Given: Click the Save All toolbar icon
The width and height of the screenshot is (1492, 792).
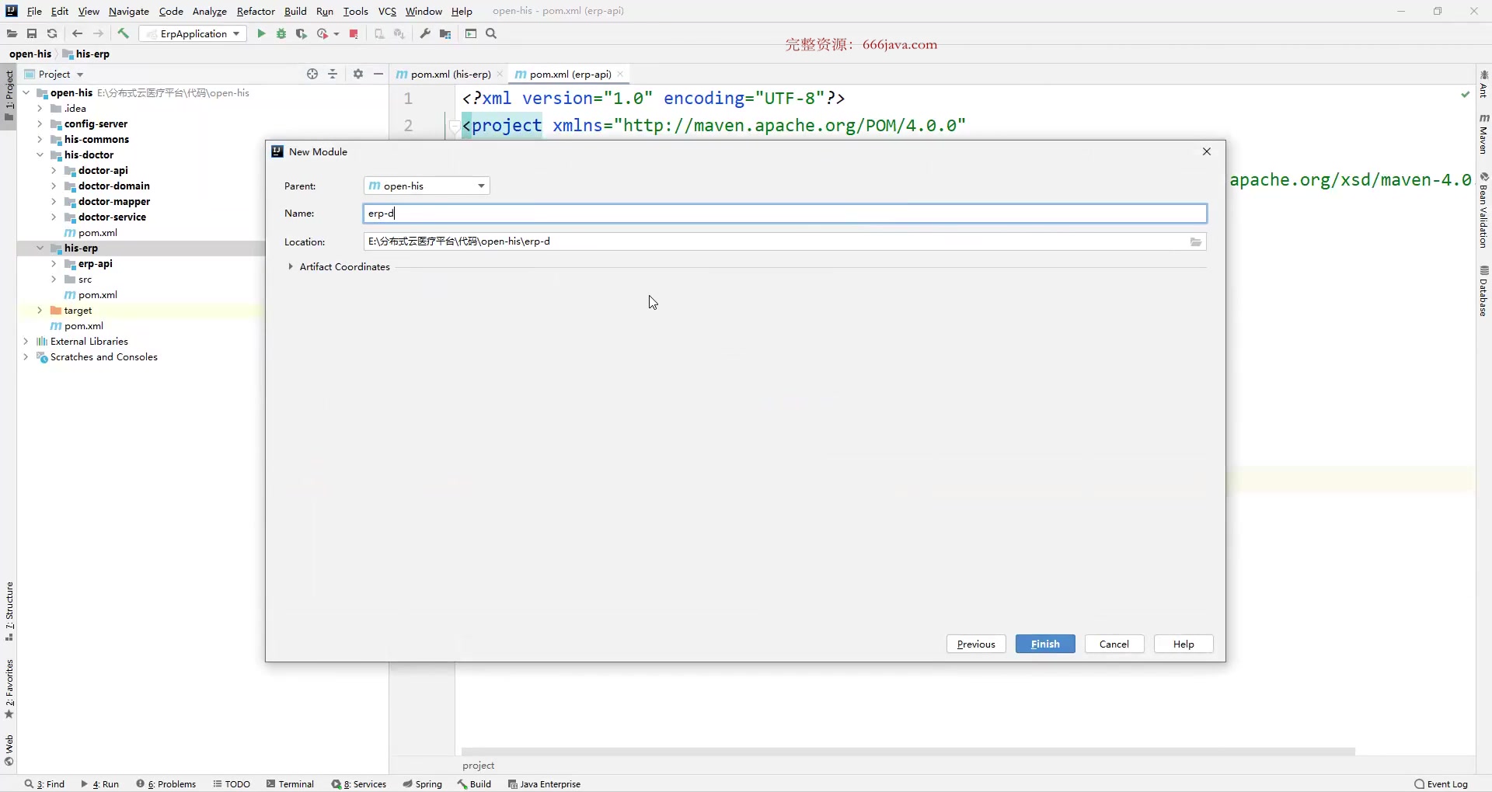Looking at the screenshot, I should tap(32, 33).
